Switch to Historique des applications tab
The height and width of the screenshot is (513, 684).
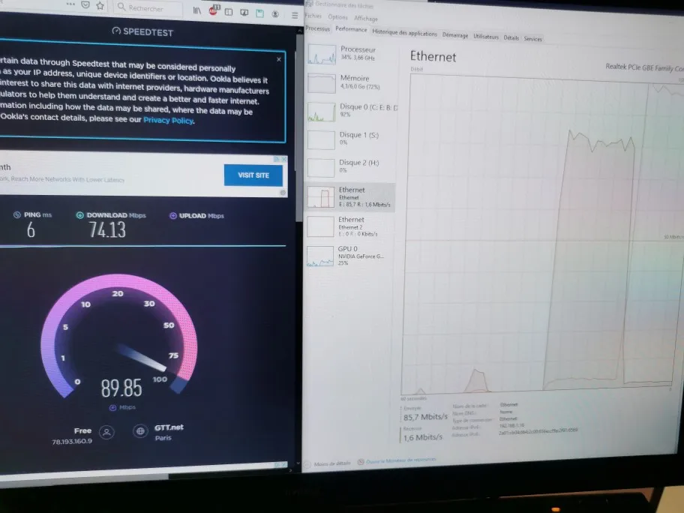pos(404,33)
